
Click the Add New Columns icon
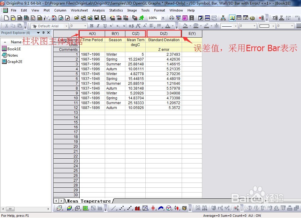[x=261, y=18]
